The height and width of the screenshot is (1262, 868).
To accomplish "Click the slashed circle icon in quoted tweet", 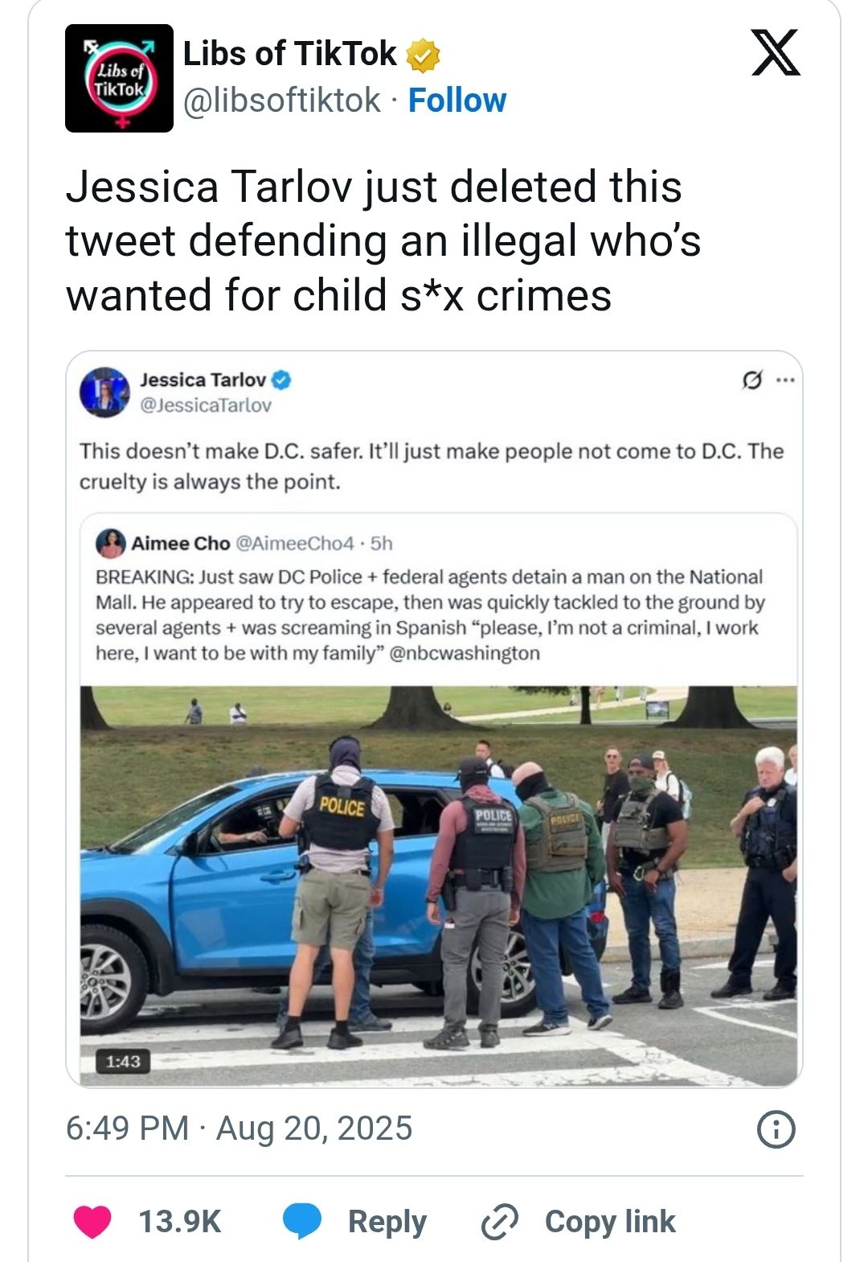I will tap(752, 380).
